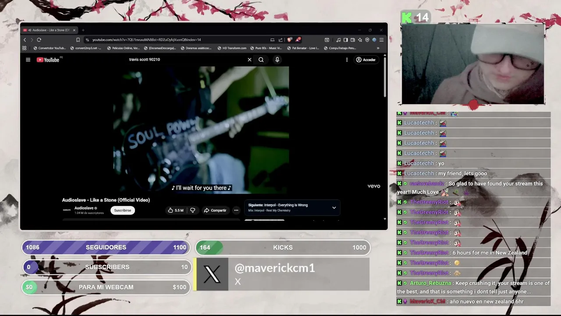Image resolution: width=561 pixels, height=316 pixels.
Task: Open convert2mp3.net bookmark
Action: (x=86, y=48)
